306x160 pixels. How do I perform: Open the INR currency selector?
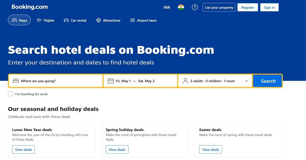167,7
